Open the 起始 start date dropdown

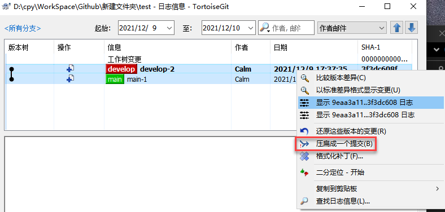pos(169,28)
